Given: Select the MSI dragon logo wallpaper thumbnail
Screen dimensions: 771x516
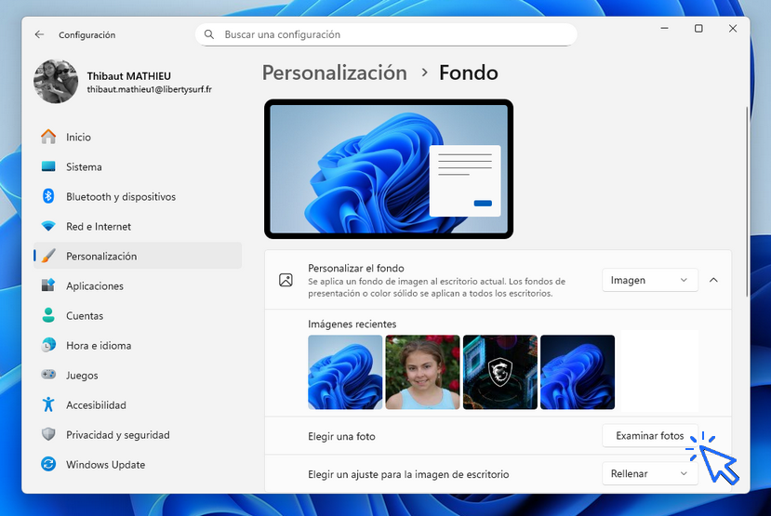Looking at the screenshot, I should [499, 372].
